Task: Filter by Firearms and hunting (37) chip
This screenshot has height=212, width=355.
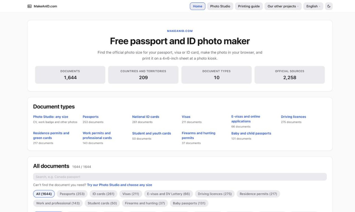Action: [x=145, y=203]
